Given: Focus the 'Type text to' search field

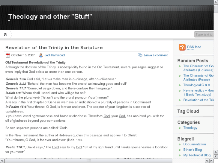Looking at the screenshot, I should [204, 34].
